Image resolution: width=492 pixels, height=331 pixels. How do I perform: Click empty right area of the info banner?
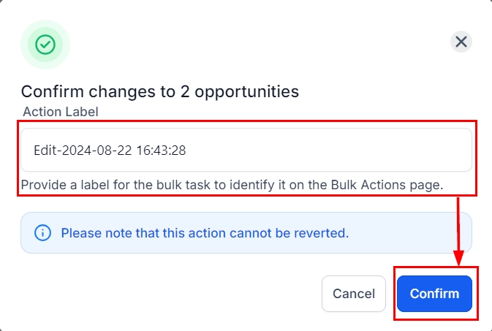tap(417, 233)
